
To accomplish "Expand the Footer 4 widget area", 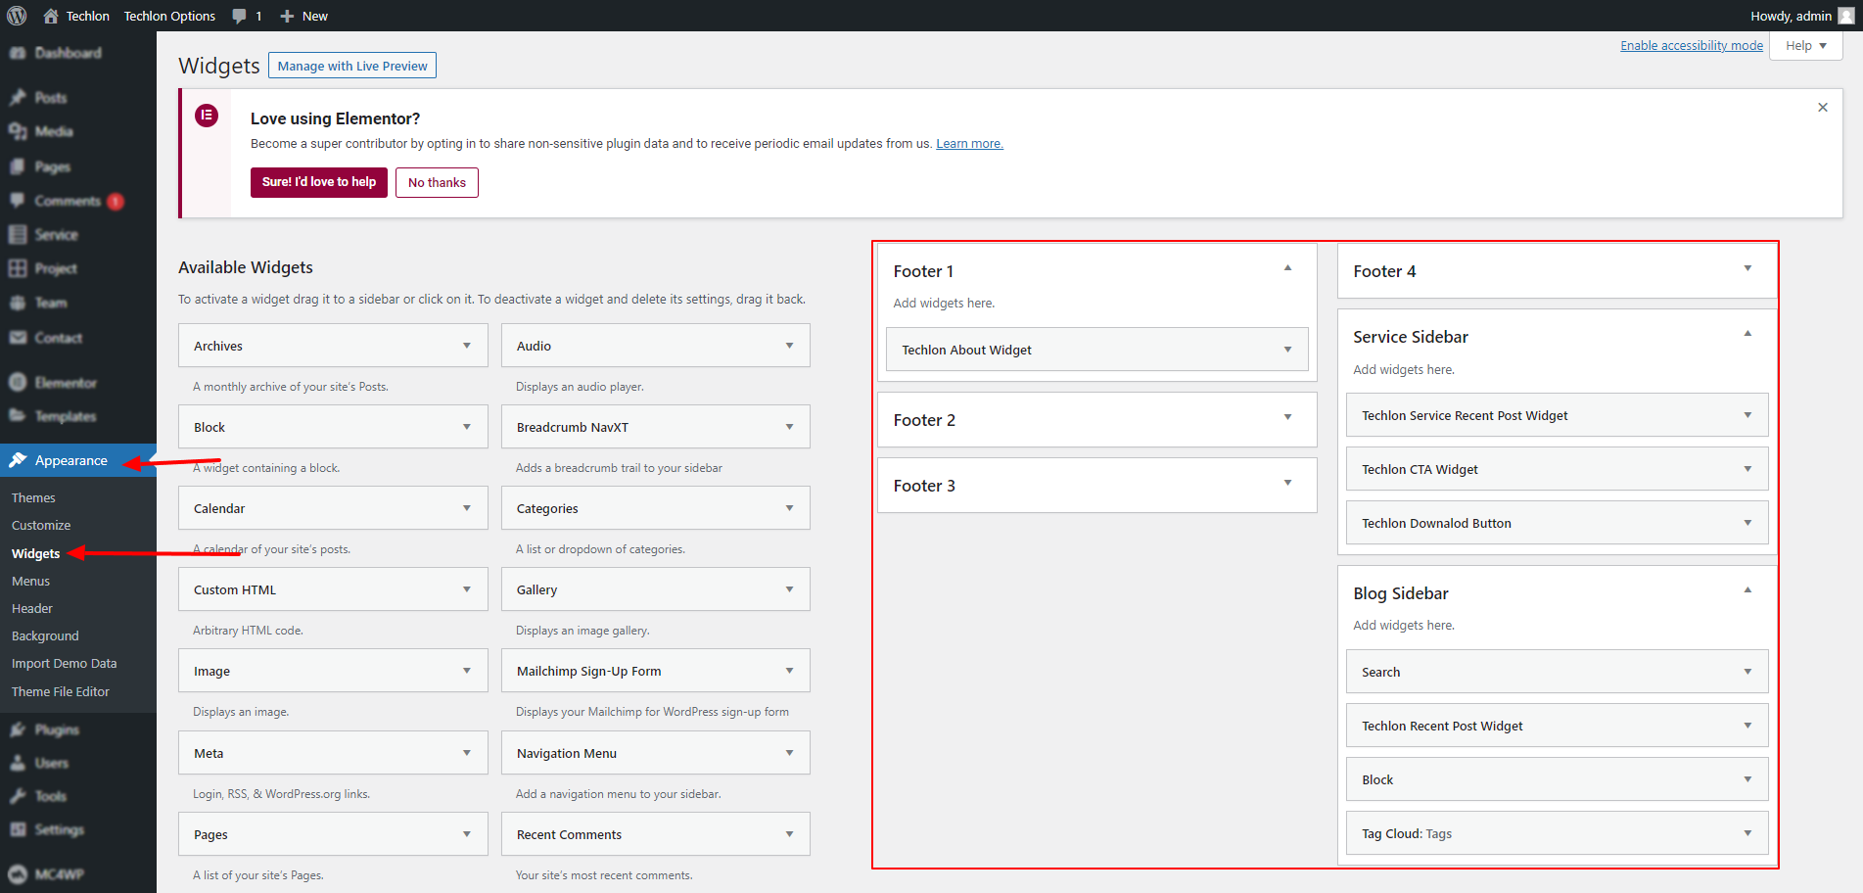I will pyautogui.click(x=1747, y=268).
